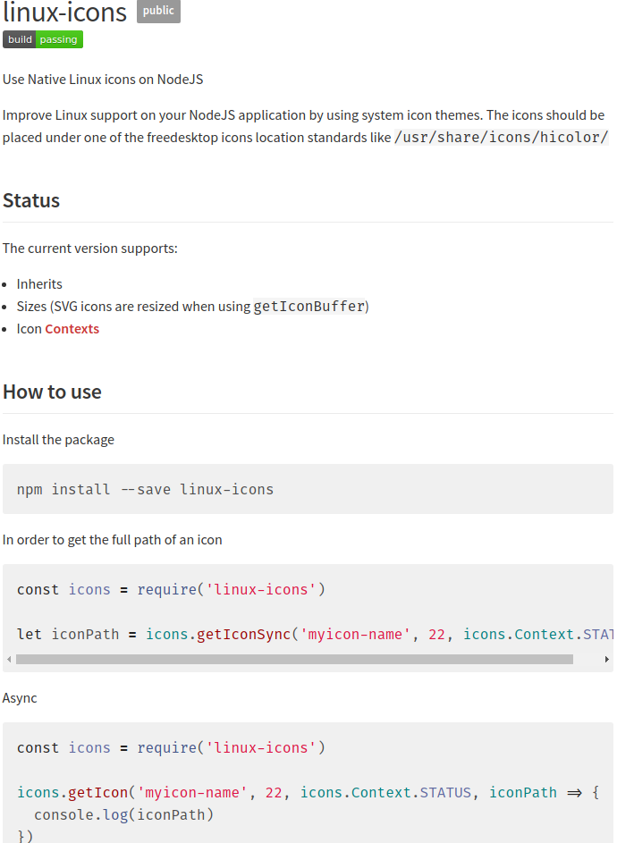Click the How to use heading

(52, 392)
